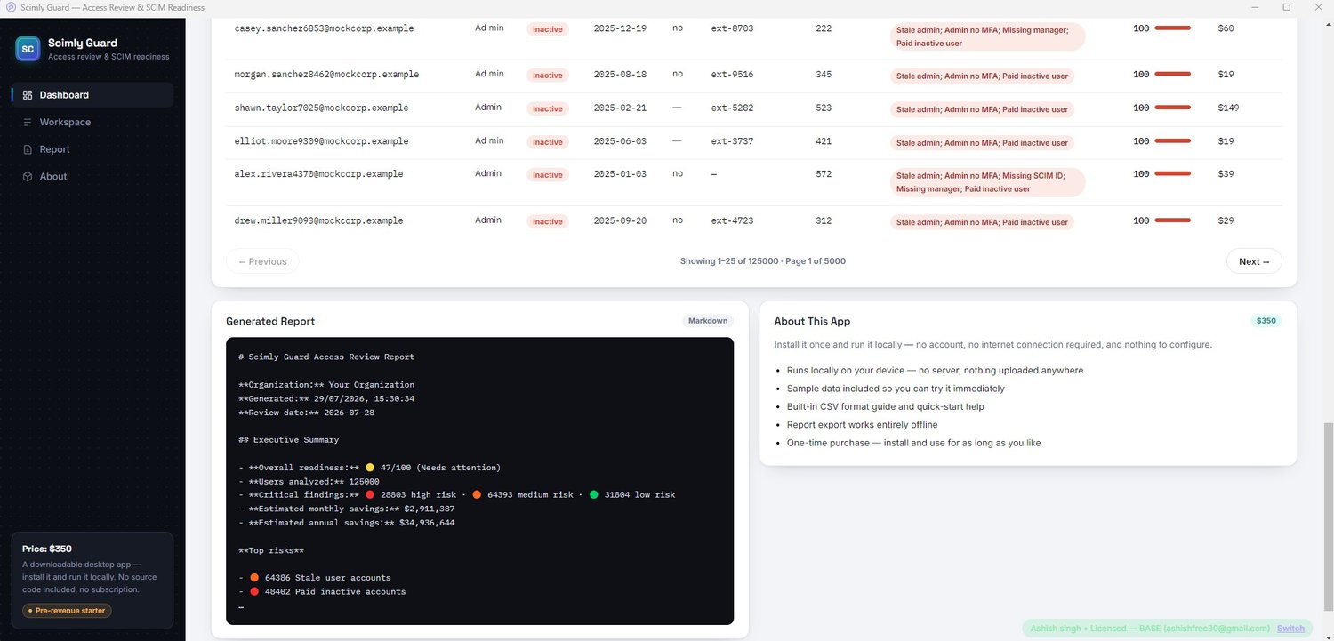Click the Dashboard grid icon in sidebar

point(28,95)
